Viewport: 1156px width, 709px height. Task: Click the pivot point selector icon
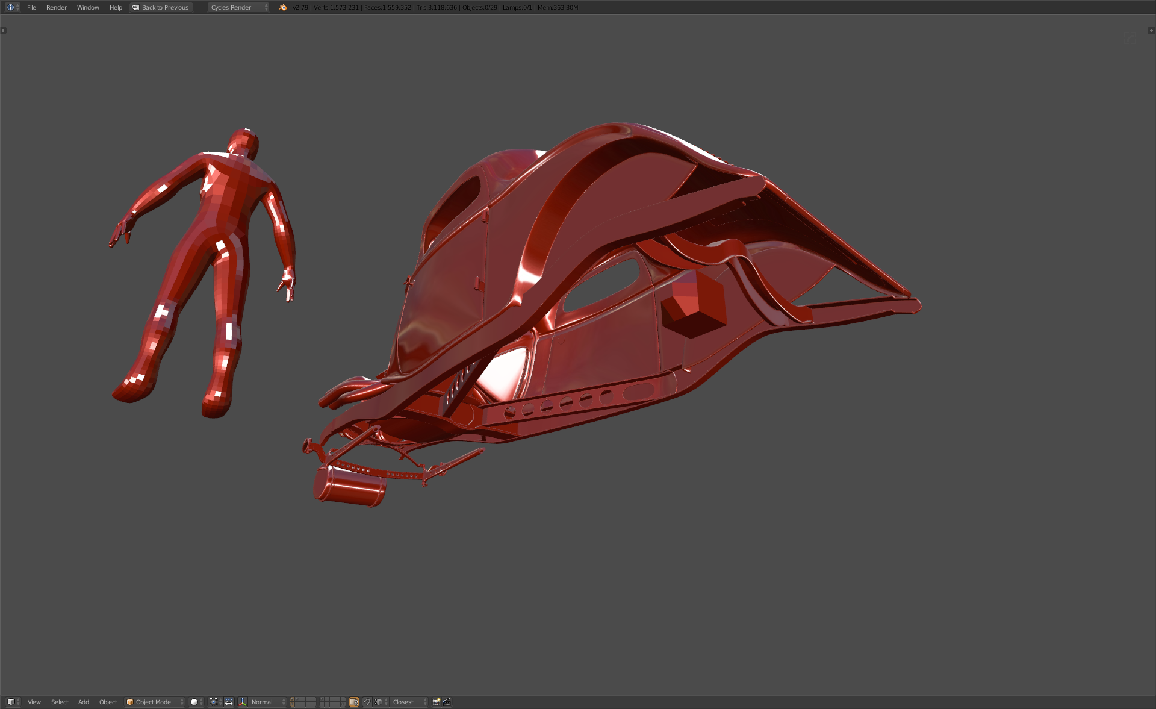[x=214, y=702]
